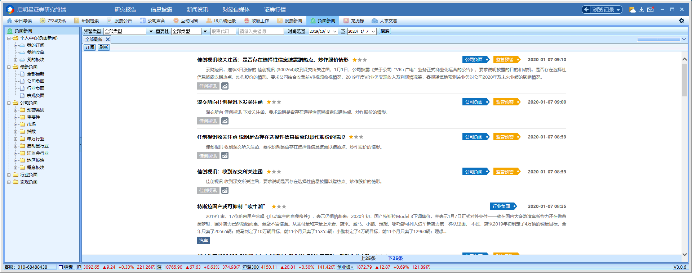The width and height of the screenshot is (692, 273).
Task: Open chart icon under 说明是否存在选择性信息披露 article
Action: point(225,156)
